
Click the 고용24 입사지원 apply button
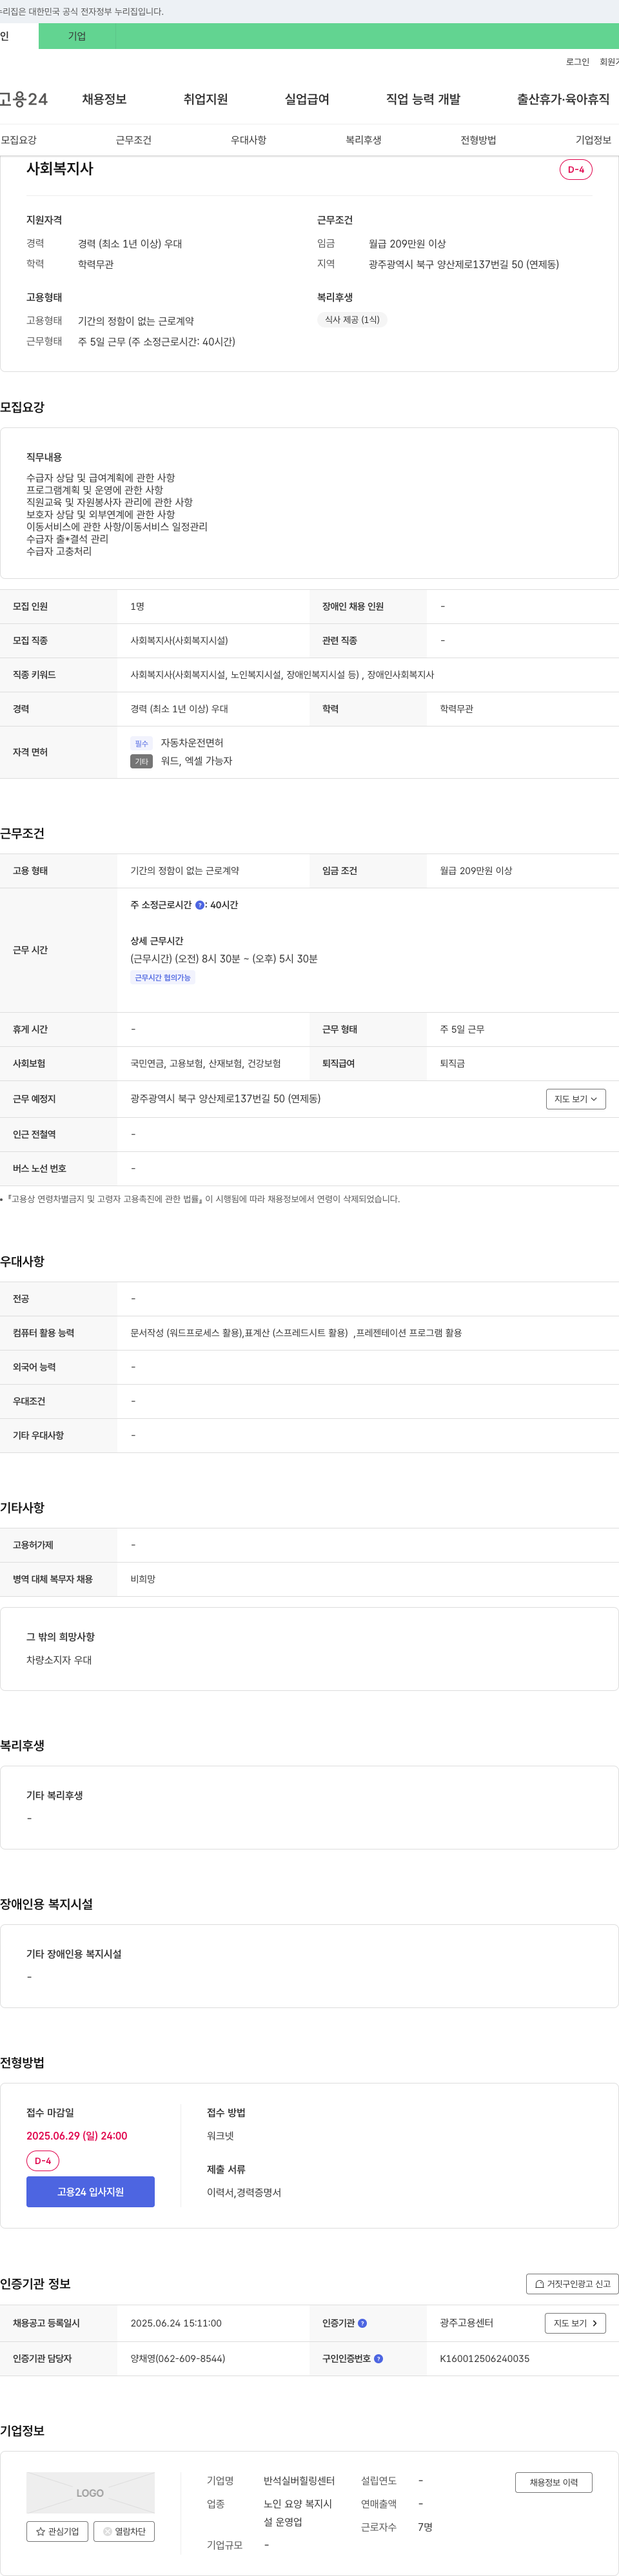point(90,2191)
